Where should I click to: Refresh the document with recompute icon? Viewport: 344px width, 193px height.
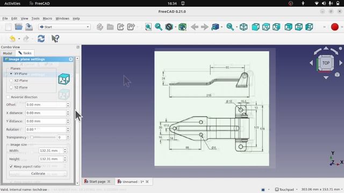click(x=41, y=39)
